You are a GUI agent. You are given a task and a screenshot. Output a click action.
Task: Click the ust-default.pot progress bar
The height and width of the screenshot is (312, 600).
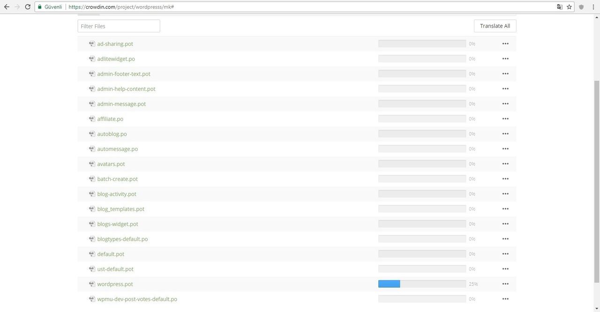pyautogui.click(x=422, y=269)
